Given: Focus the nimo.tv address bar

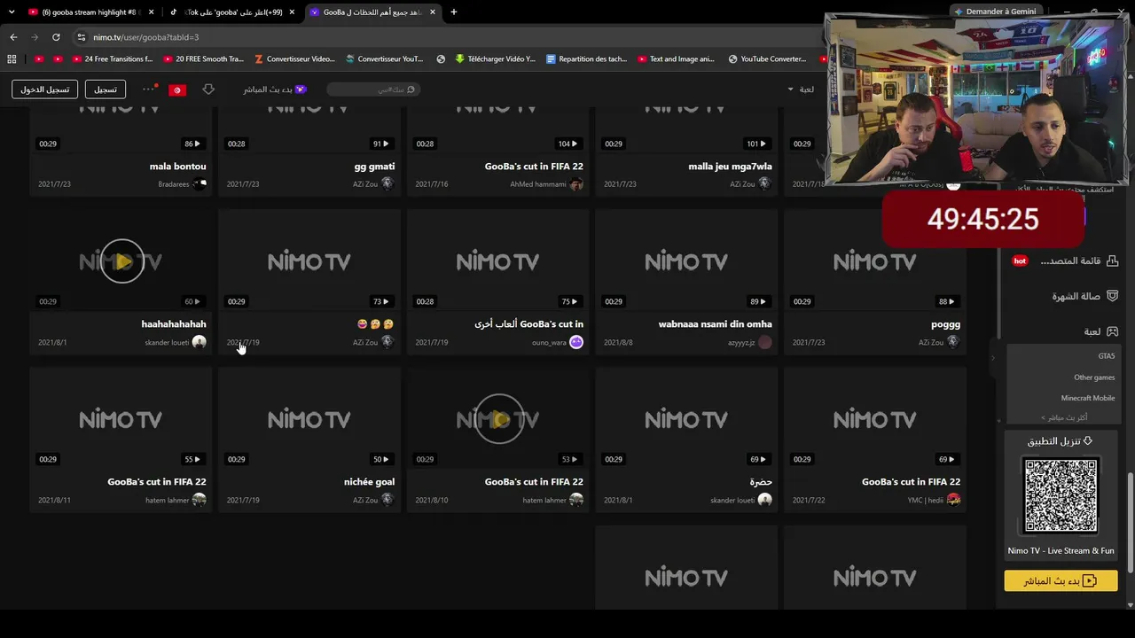Looking at the screenshot, I should pos(443,37).
